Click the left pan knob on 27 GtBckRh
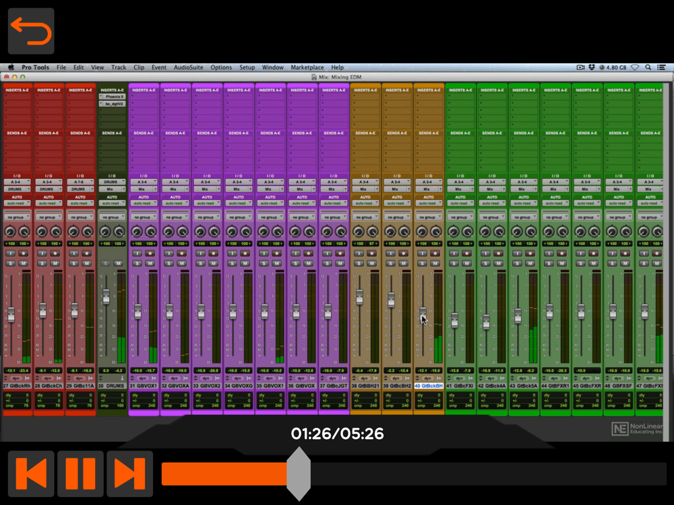The image size is (674, 505). (10, 232)
